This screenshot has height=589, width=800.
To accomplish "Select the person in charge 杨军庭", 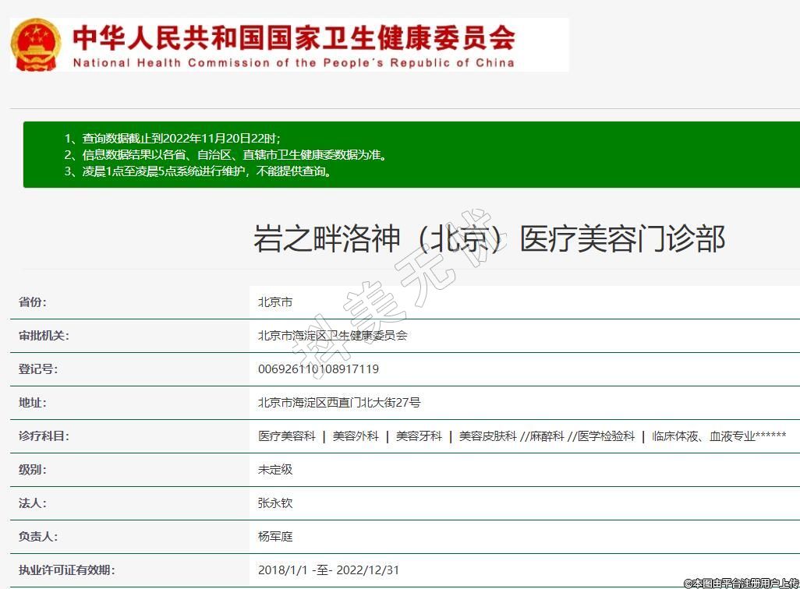I will click(275, 537).
